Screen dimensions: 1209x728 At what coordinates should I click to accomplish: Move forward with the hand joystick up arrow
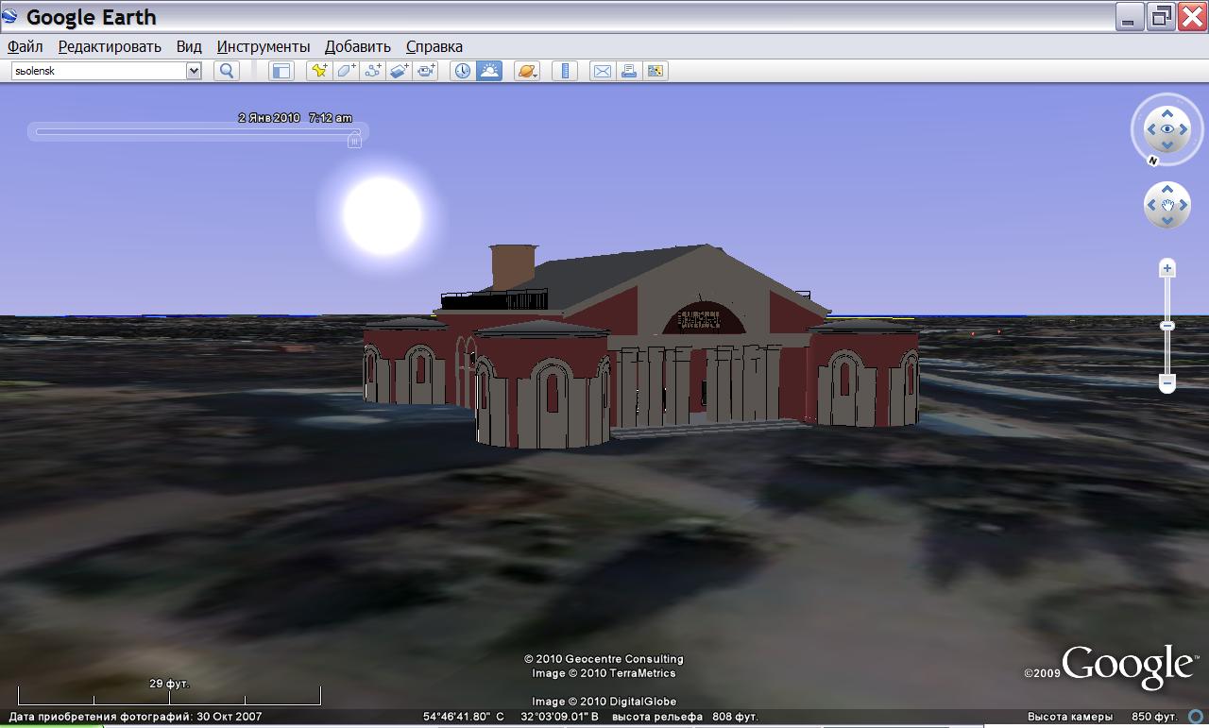[1167, 189]
